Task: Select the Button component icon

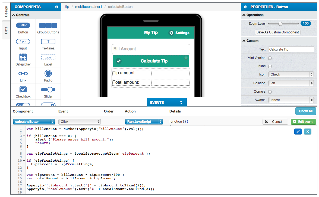Action: tap(23, 25)
